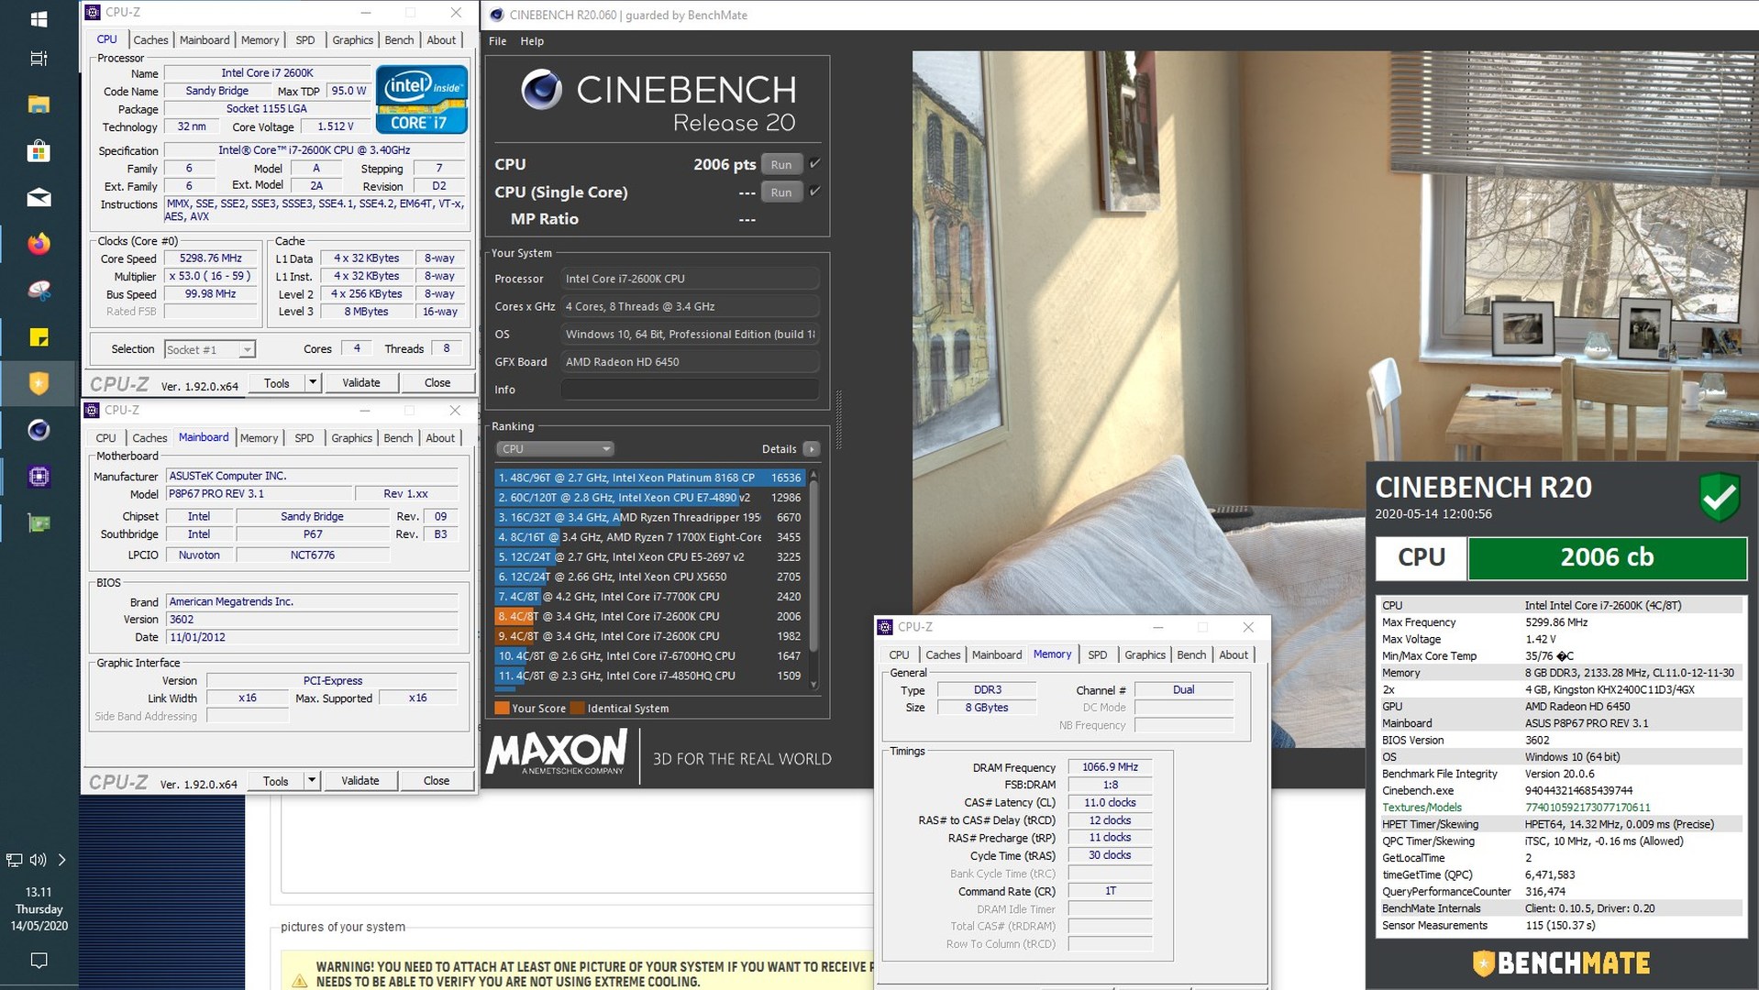Click the CPU-Z icon in top window title bar
Image resolution: width=1759 pixels, height=990 pixels.
[x=93, y=13]
